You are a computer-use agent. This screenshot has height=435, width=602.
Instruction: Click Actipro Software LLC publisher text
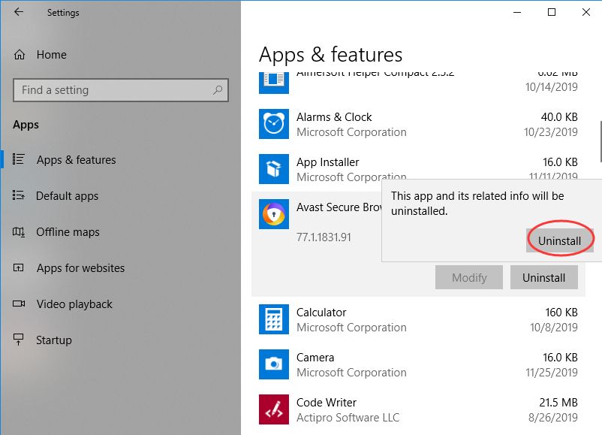point(348,417)
